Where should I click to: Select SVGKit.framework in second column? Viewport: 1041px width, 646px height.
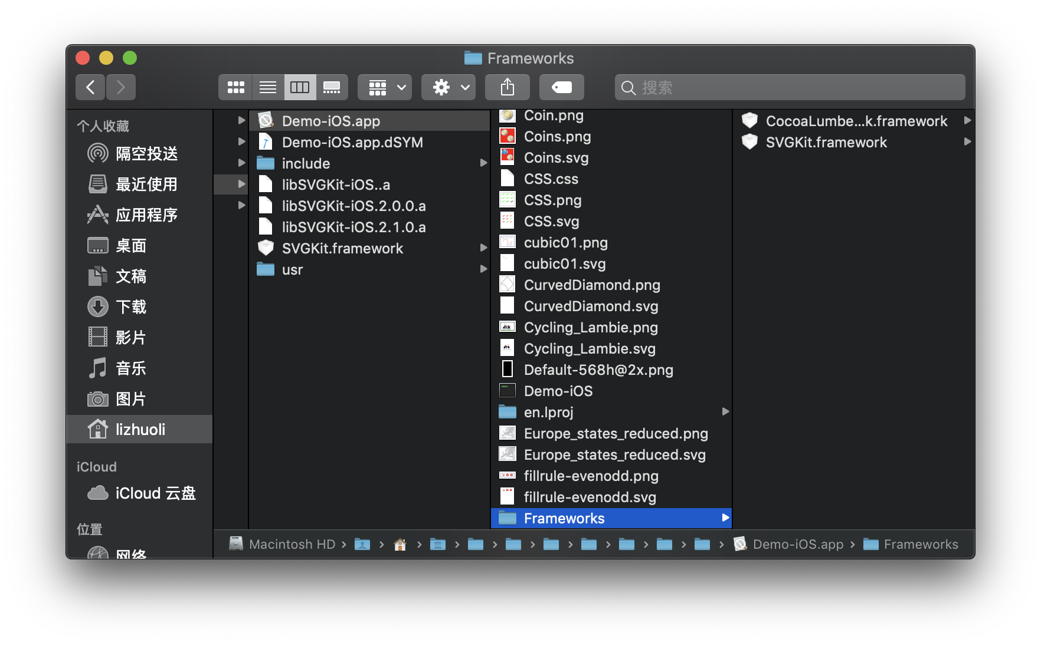(x=370, y=248)
